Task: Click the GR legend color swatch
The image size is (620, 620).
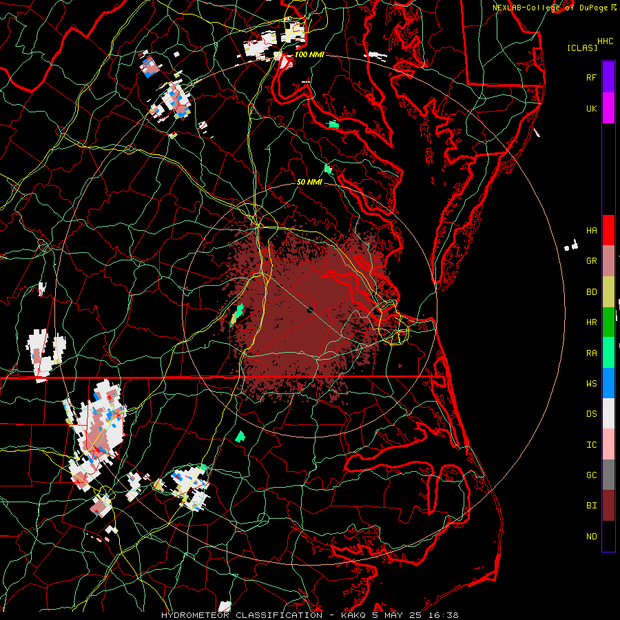Action: (608, 260)
